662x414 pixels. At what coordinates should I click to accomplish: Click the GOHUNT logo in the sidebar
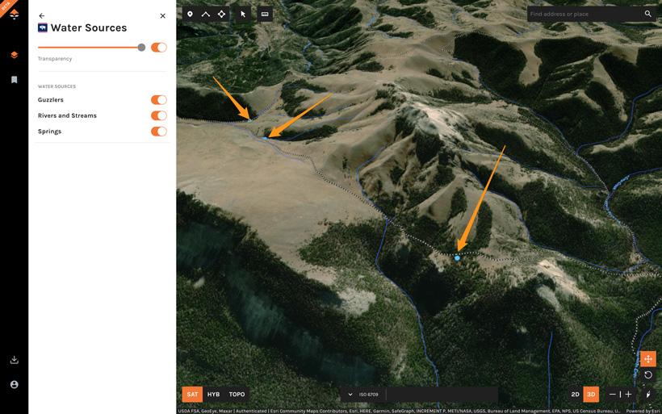click(14, 15)
